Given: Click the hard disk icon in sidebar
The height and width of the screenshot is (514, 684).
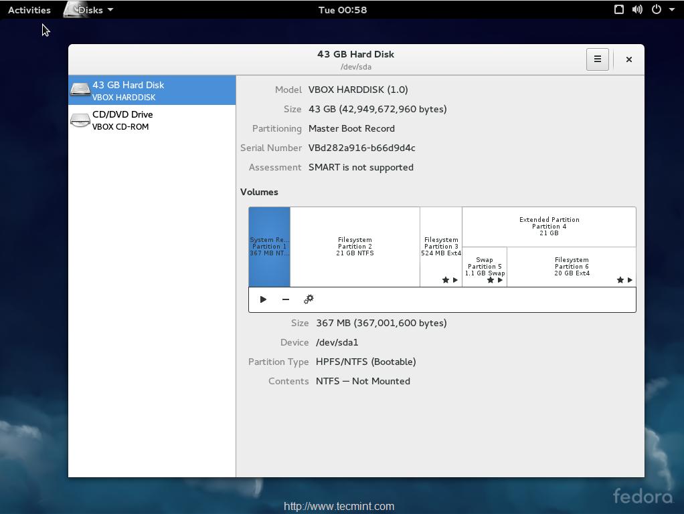Looking at the screenshot, I should pos(80,90).
